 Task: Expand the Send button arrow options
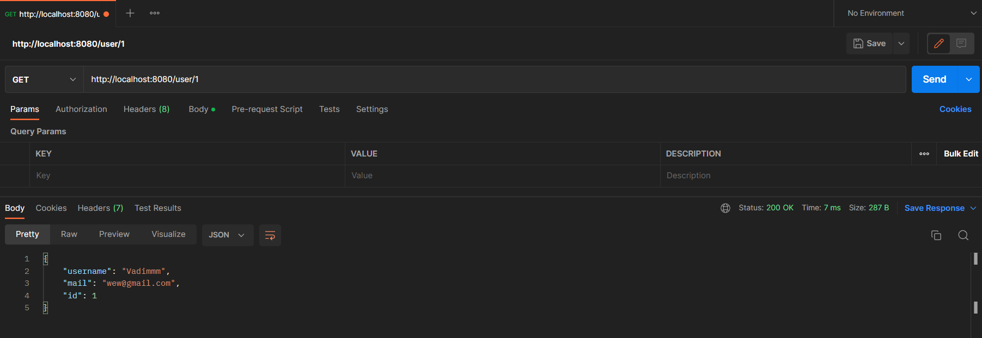969,79
